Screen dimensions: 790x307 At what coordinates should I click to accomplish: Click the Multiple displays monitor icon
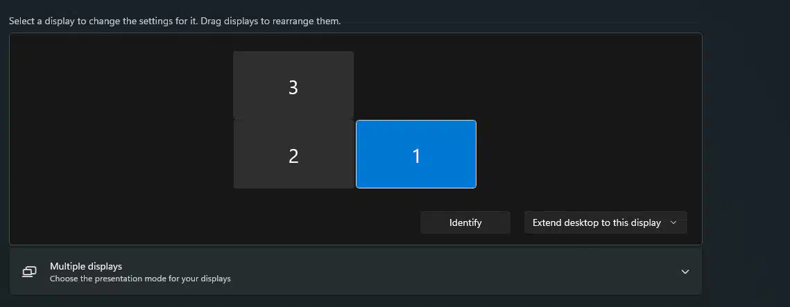(x=29, y=272)
